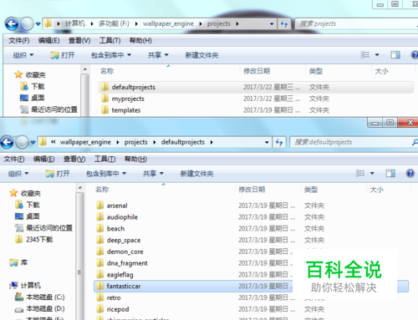Click 新建文件夹 in defaultprojects window

point(196,174)
